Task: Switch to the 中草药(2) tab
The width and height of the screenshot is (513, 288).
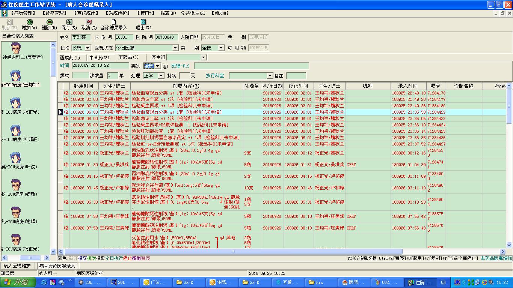Action: tap(99, 58)
